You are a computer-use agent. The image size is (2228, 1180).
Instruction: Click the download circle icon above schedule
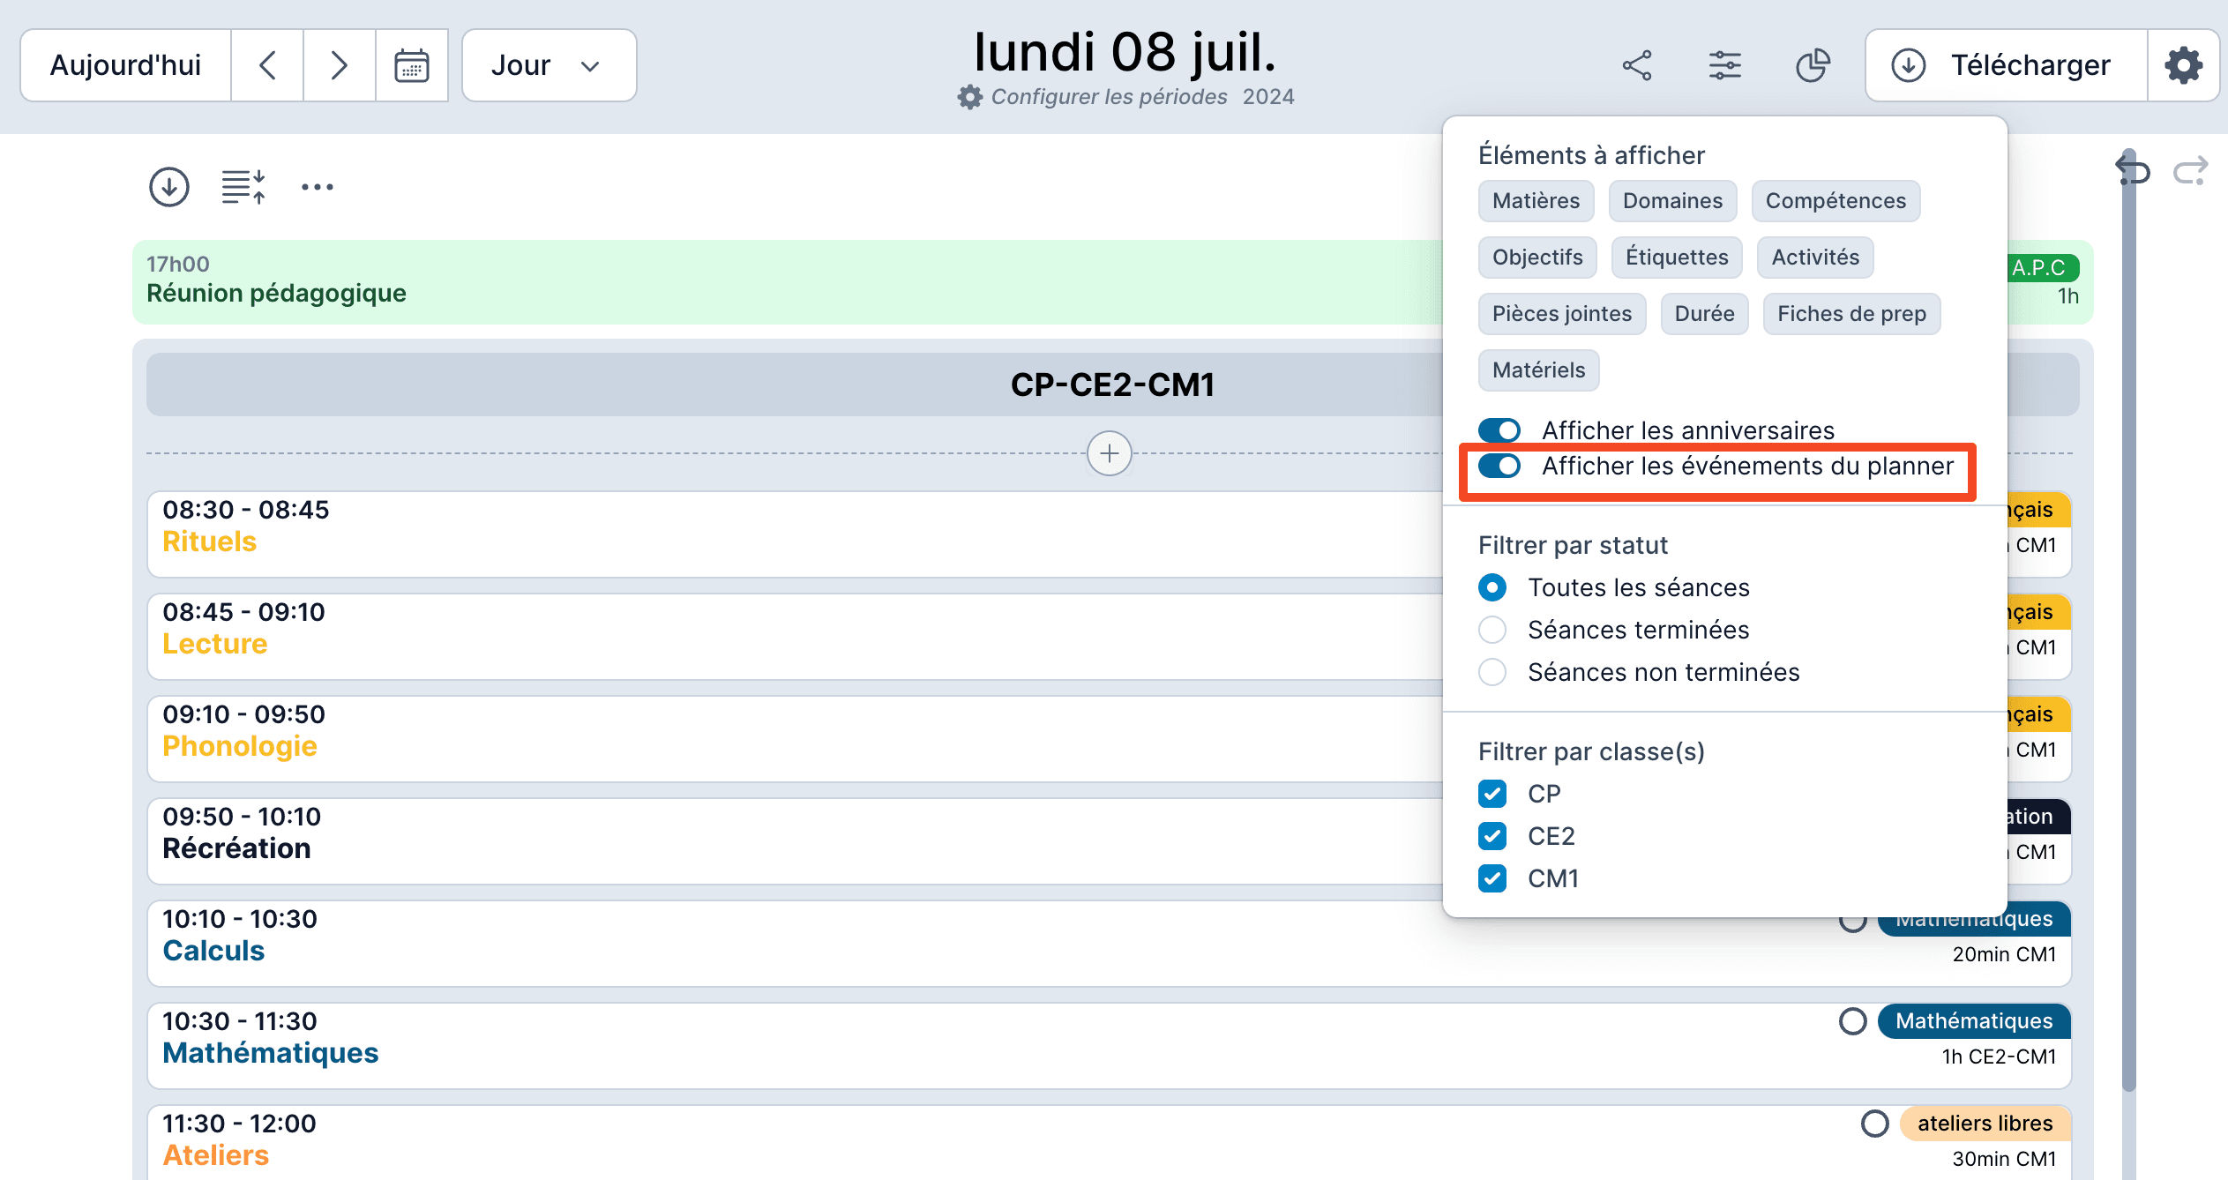click(169, 187)
